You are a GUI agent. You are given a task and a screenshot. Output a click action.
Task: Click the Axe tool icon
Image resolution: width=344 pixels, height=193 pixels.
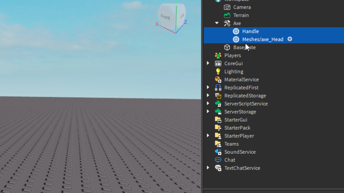pyautogui.click(x=227, y=23)
